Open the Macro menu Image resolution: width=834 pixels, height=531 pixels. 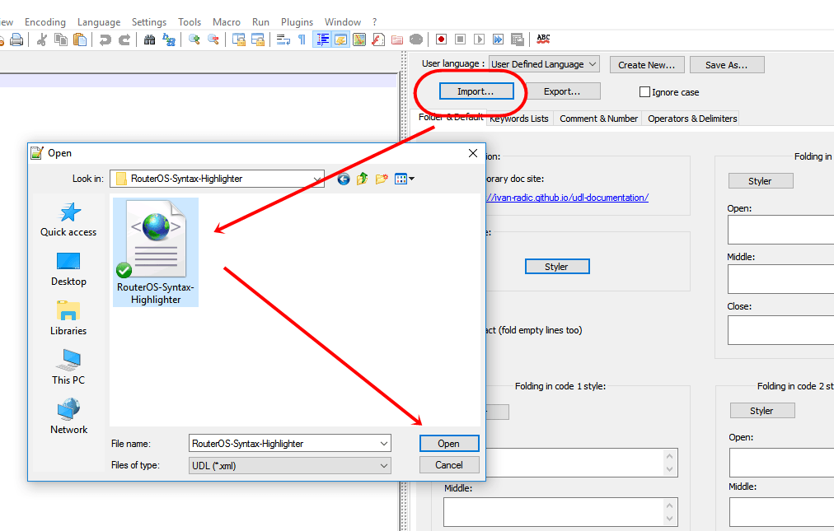coord(227,21)
